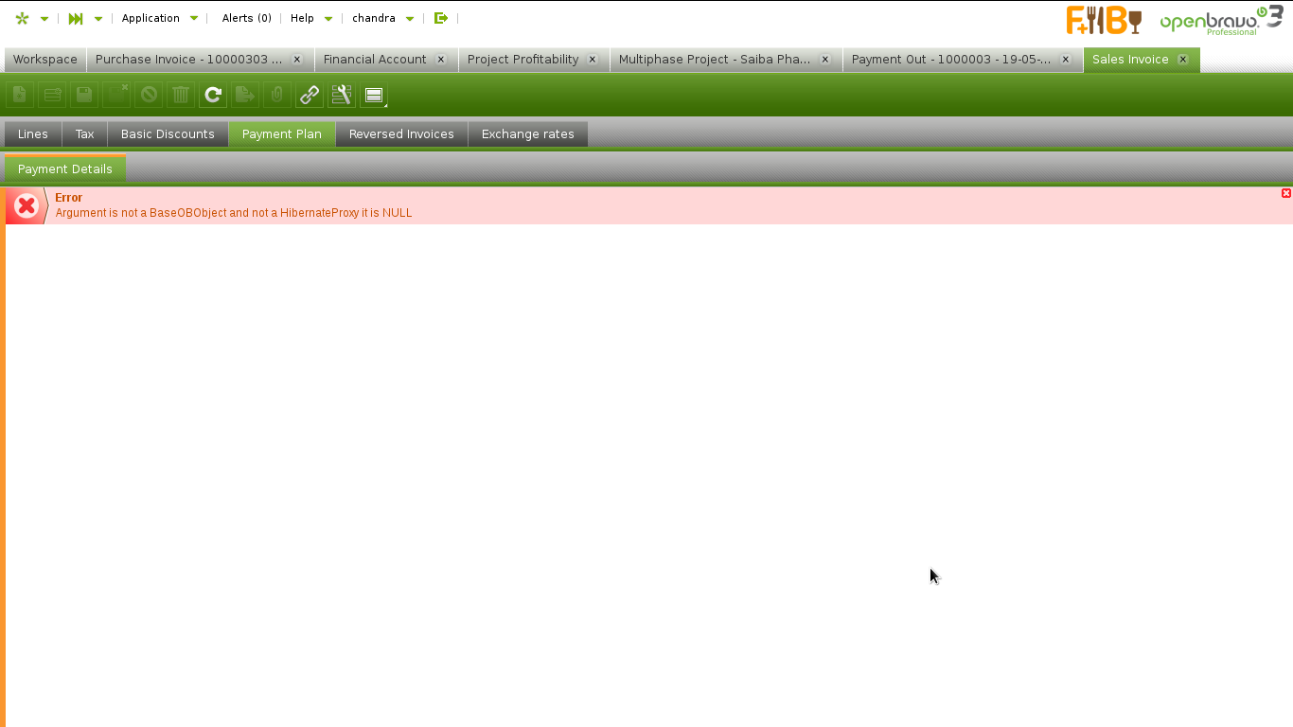Image resolution: width=1293 pixels, height=727 pixels.
Task: Open the form personalization wrench icon
Action: click(342, 95)
